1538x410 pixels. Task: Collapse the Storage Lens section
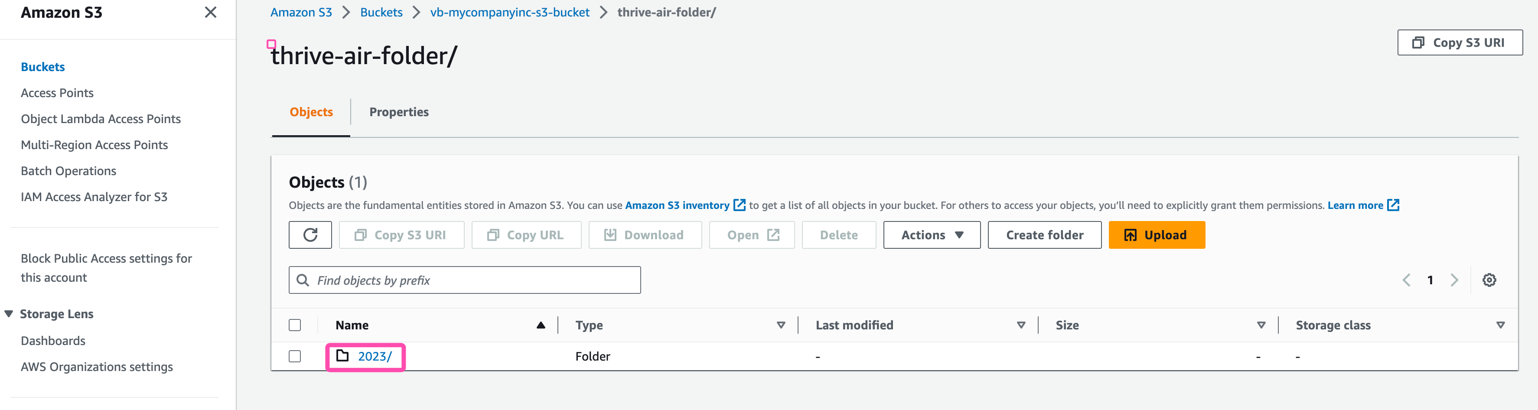pos(8,314)
